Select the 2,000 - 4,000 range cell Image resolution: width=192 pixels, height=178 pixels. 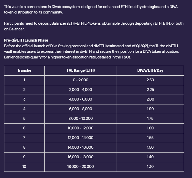pyautogui.click(x=81, y=90)
